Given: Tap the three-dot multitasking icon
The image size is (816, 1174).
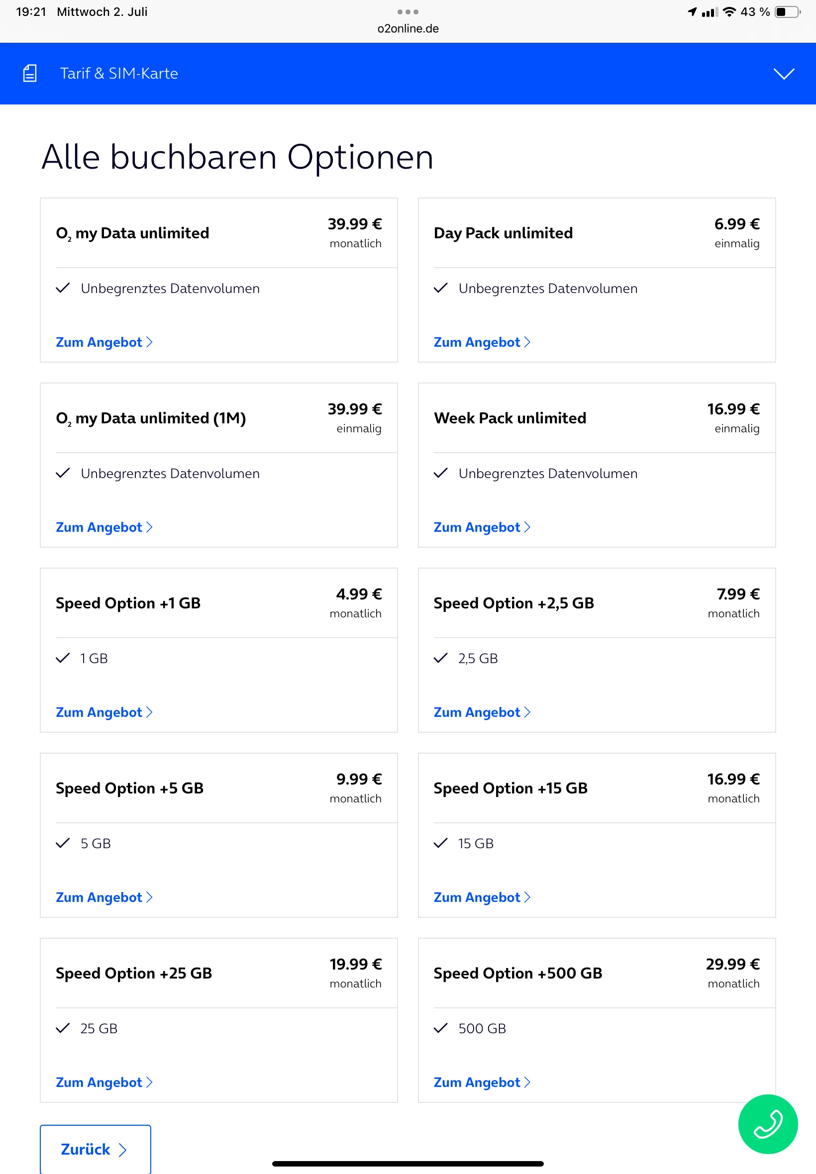Looking at the screenshot, I should click(x=408, y=12).
